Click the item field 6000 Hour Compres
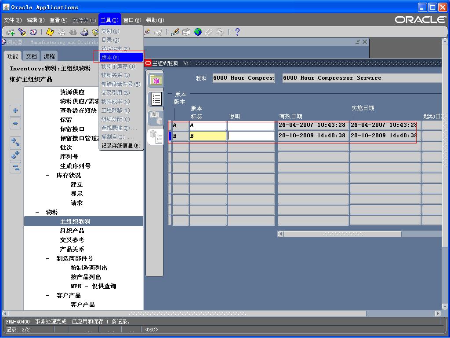Viewport: 450px width, 338px height. pos(243,78)
